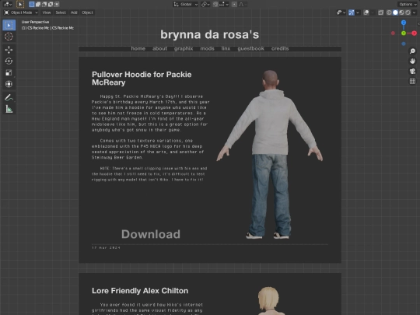Choose the Set New Selection mode icon
Image resolution: width=420 pixels, height=315 pixels.
click(32, 5)
